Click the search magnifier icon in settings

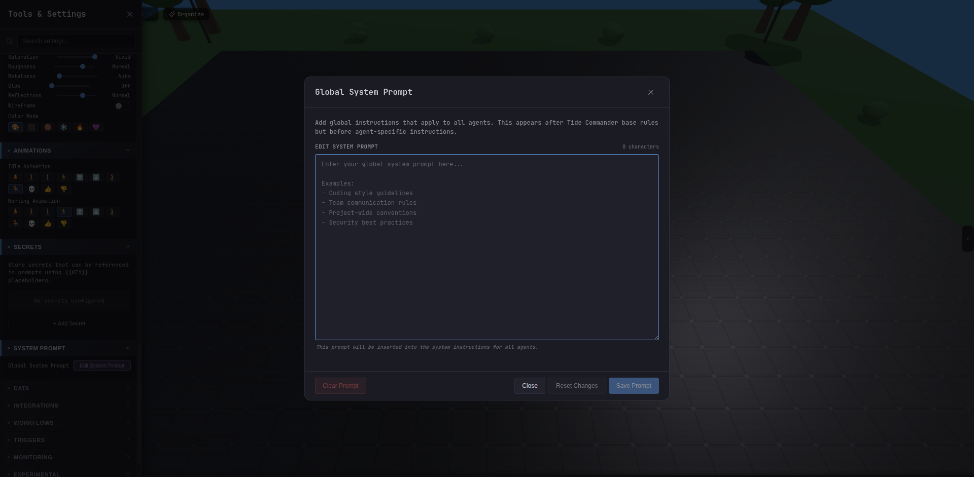pyautogui.click(x=9, y=41)
